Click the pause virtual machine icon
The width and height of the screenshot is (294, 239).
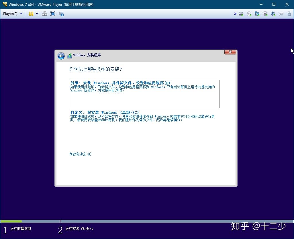[31, 14]
